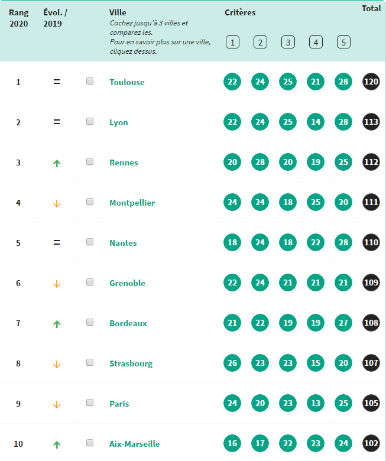Click Paris's fourth criterion score 13
Viewport: 386px width, 461px height.
click(316, 403)
